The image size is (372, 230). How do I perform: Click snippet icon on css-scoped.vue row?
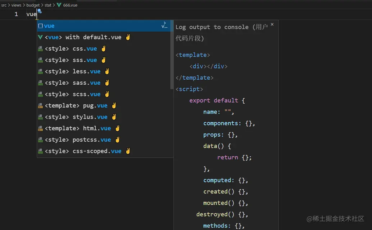[40, 151]
